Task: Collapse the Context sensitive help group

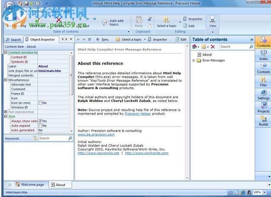Action: [5, 52]
